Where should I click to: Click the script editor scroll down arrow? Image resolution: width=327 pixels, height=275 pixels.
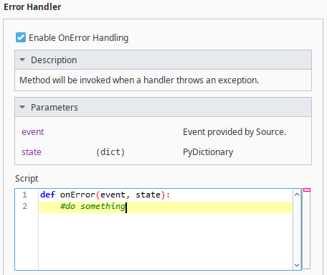pos(297,265)
